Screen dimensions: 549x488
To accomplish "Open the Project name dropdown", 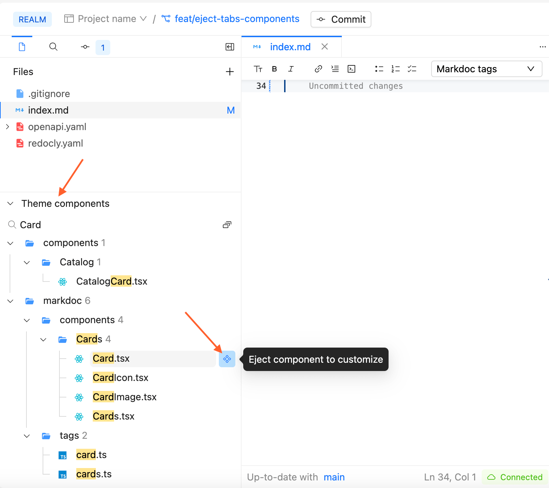I will 106,19.
